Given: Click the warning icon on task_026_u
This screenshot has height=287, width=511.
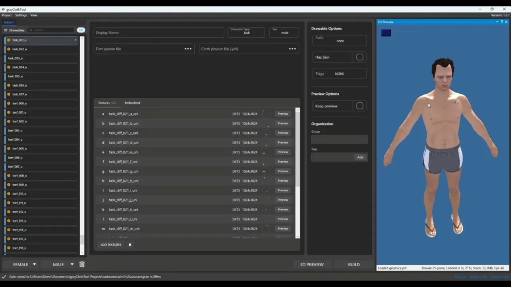Looking at the screenshot, I should pyautogui.click(x=9, y=85).
